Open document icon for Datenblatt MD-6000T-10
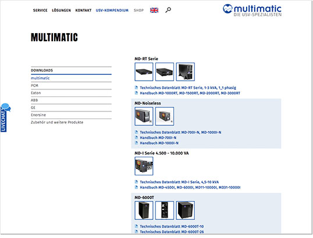This screenshot has width=313, height=238. 137,226
